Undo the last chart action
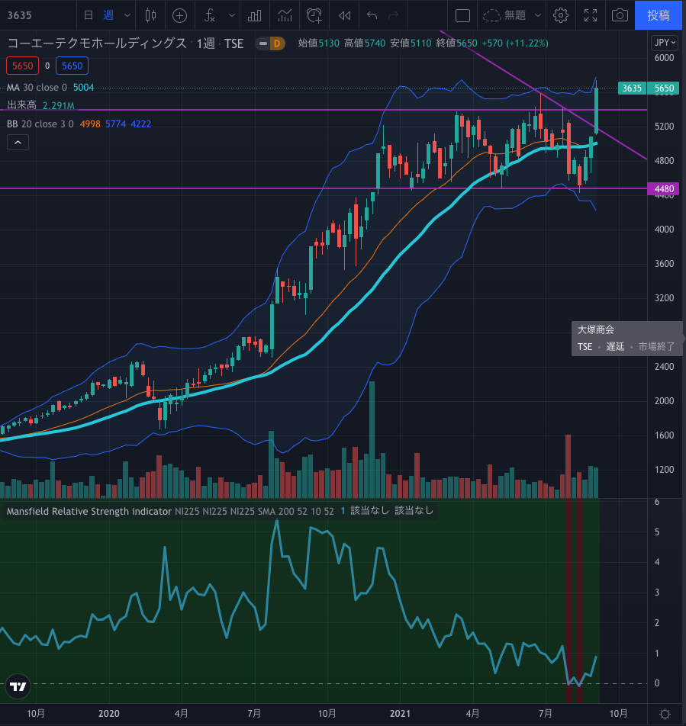 click(x=372, y=15)
